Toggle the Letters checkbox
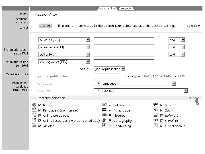Screen dimensions: 205x154 tap(110, 105)
